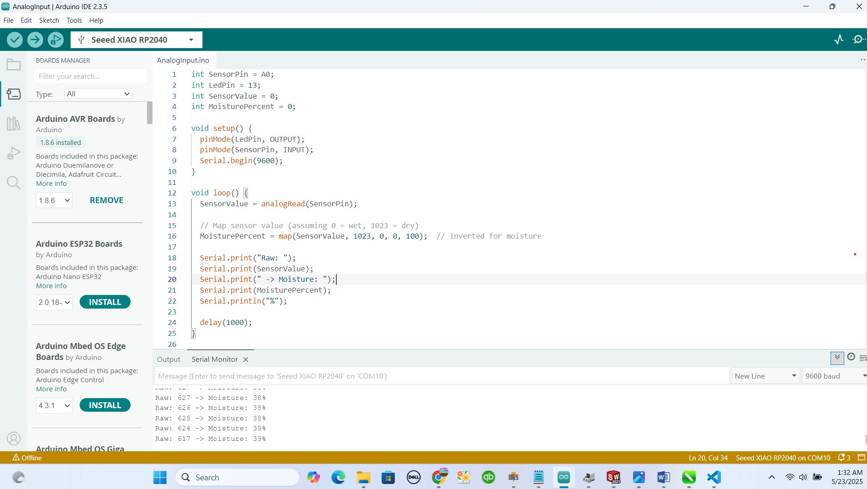This screenshot has width=867, height=489.
Task: Click the Upload sketch arrow button
Action: (x=35, y=40)
